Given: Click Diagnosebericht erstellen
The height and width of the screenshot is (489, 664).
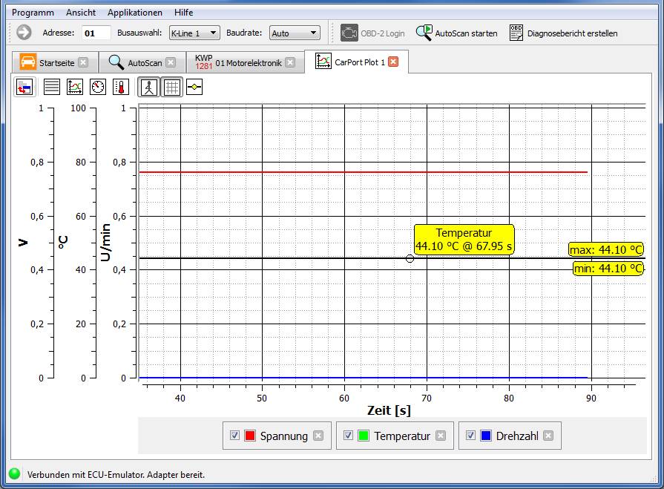Looking at the screenshot, I should [571, 32].
